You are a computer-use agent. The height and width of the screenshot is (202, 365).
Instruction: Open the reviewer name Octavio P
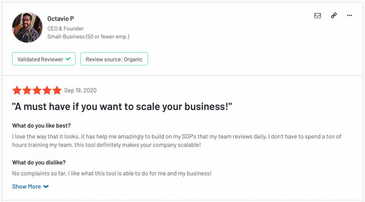click(61, 19)
